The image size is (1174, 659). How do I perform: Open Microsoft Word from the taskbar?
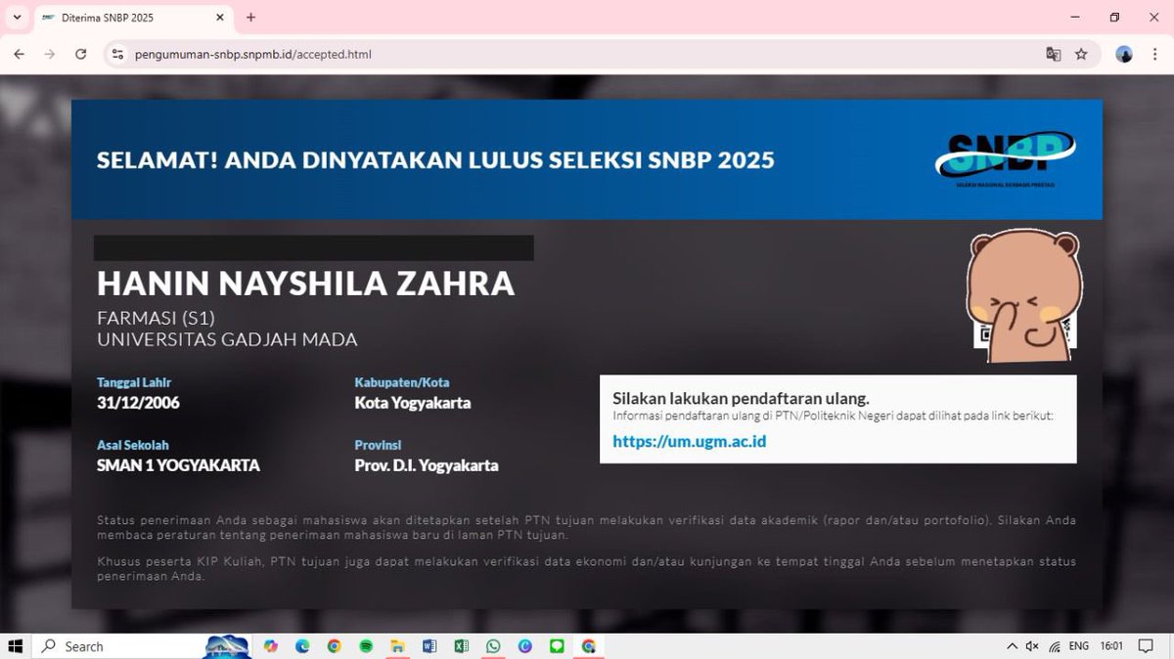(x=429, y=646)
